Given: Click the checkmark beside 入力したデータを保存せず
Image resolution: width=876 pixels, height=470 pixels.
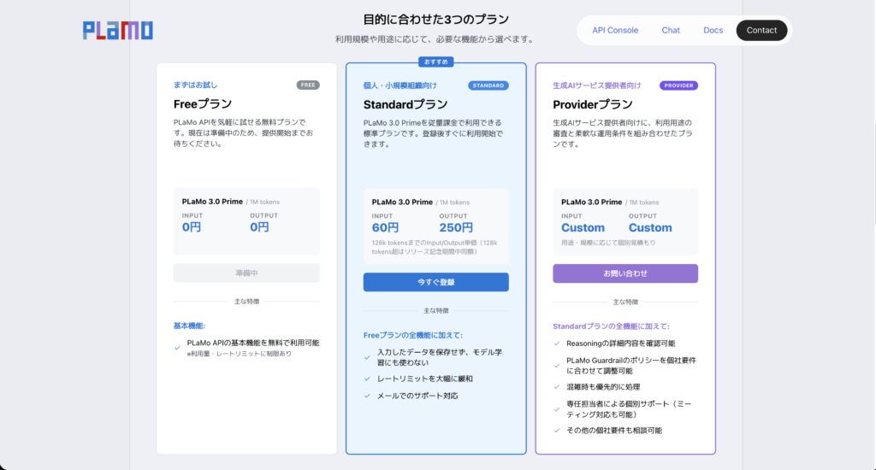Looking at the screenshot, I should (x=367, y=357).
